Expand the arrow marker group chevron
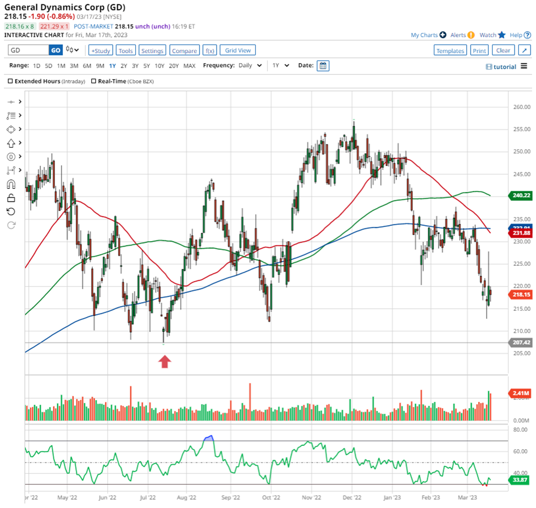This screenshot has height=508, width=536. point(20,143)
